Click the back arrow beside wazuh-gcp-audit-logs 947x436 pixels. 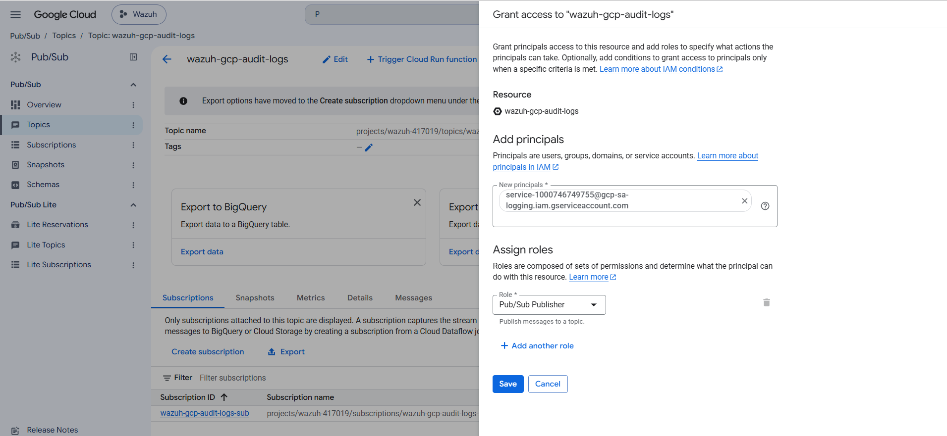pyautogui.click(x=167, y=59)
